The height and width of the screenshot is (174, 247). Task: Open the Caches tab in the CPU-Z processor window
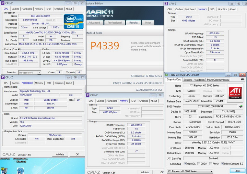tap(15, 9)
